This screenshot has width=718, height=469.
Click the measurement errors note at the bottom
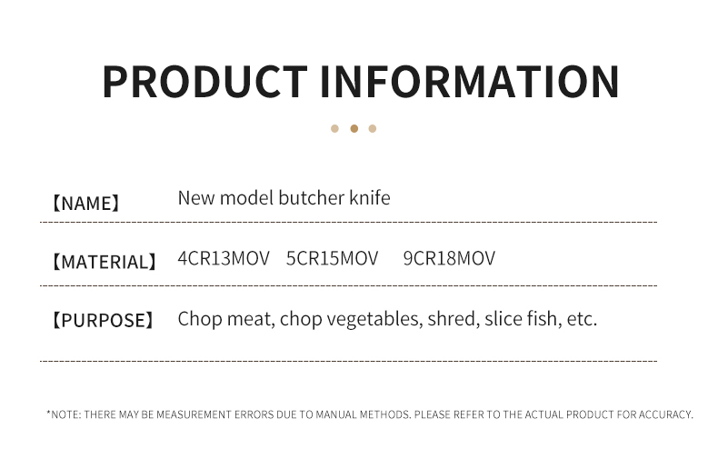369,414
